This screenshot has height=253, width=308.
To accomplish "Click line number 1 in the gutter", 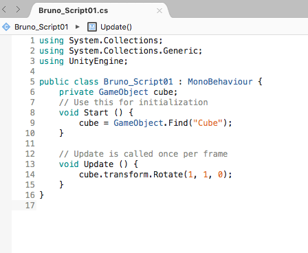I will point(32,41).
